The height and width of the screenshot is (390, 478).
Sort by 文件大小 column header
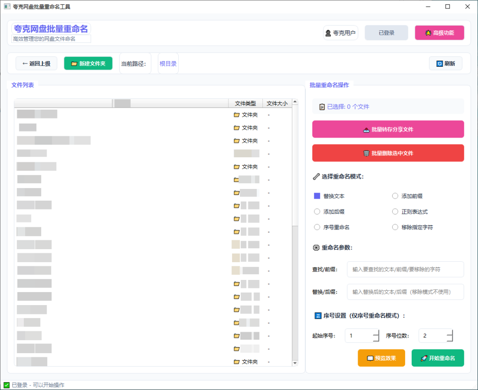tap(277, 104)
